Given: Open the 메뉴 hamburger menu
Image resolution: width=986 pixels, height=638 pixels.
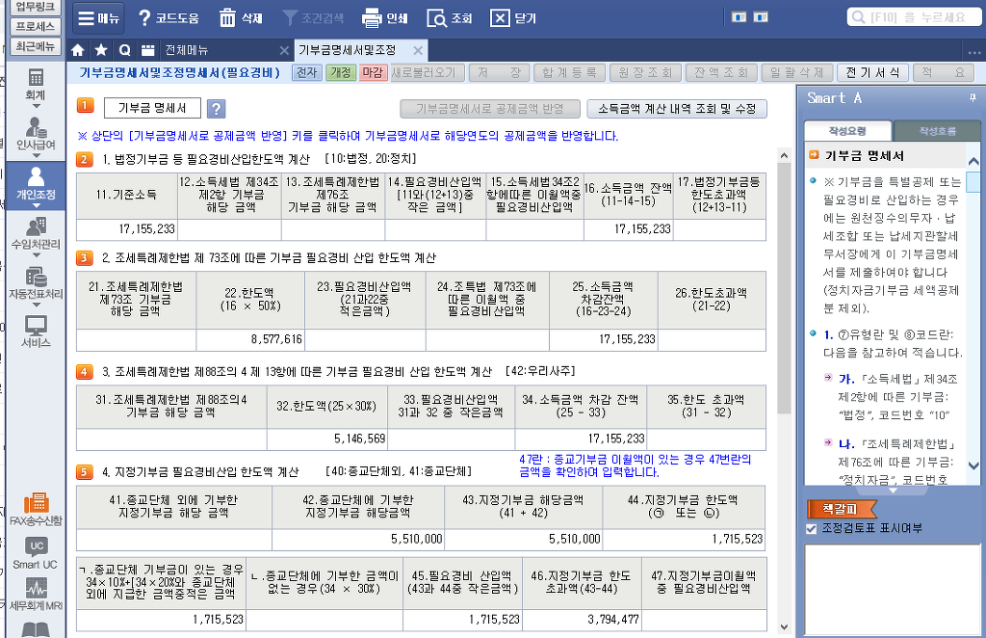Looking at the screenshot, I should click(x=98, y=18).
